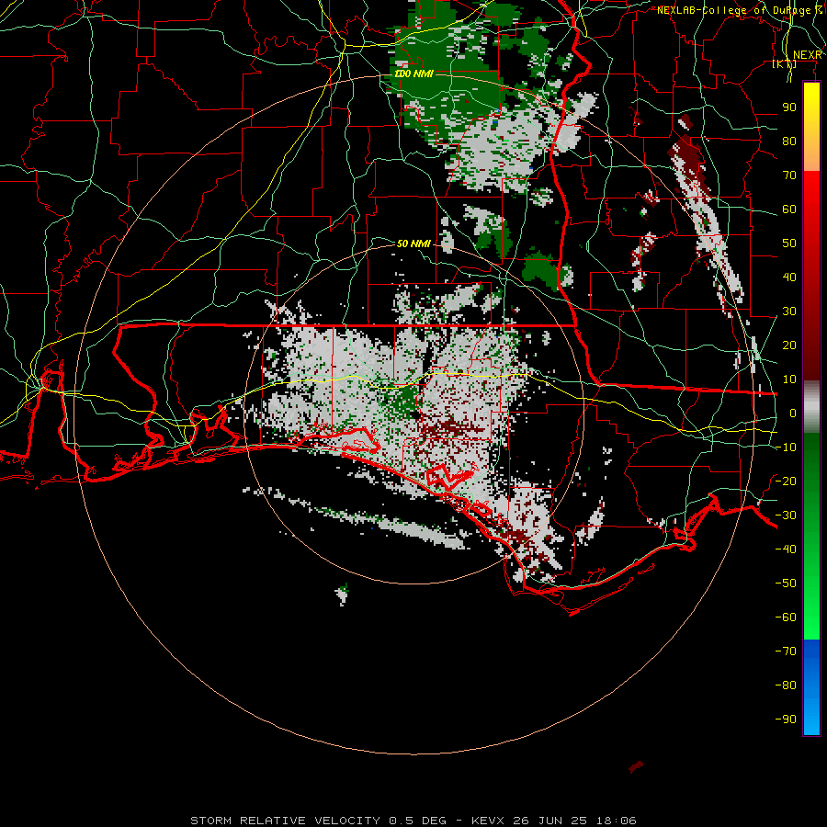This screenshot has height=827, width=827.
Task: Select the positive 90 knot scale label
Action: coord(789,108)
